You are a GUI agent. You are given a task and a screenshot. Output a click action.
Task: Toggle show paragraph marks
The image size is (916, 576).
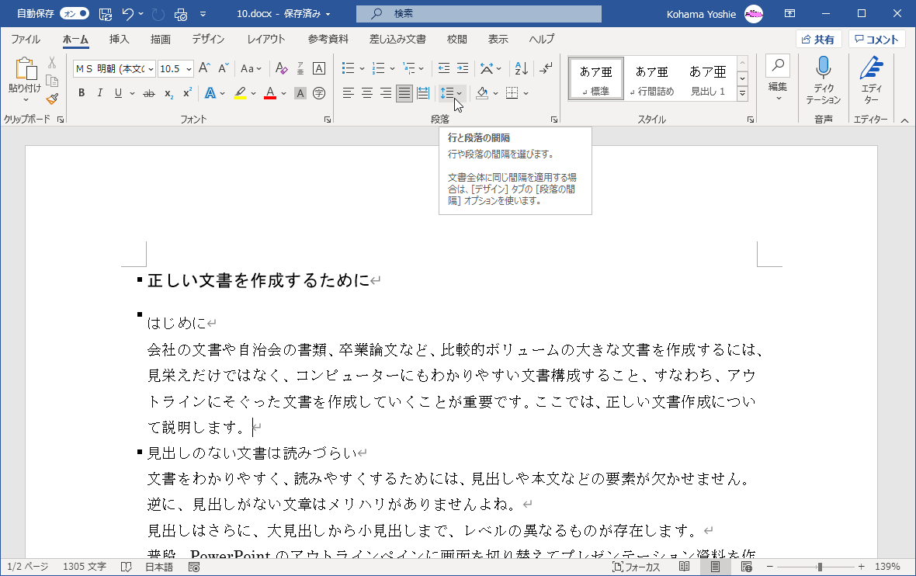click(546, 68)
